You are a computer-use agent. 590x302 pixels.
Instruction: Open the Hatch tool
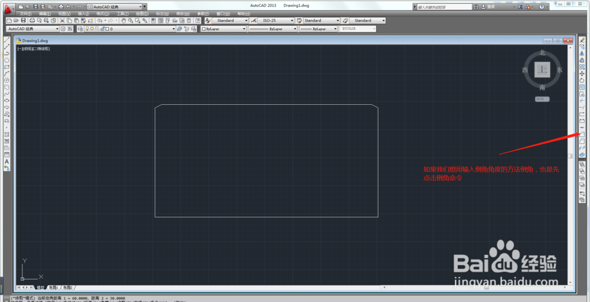(6, 134)
